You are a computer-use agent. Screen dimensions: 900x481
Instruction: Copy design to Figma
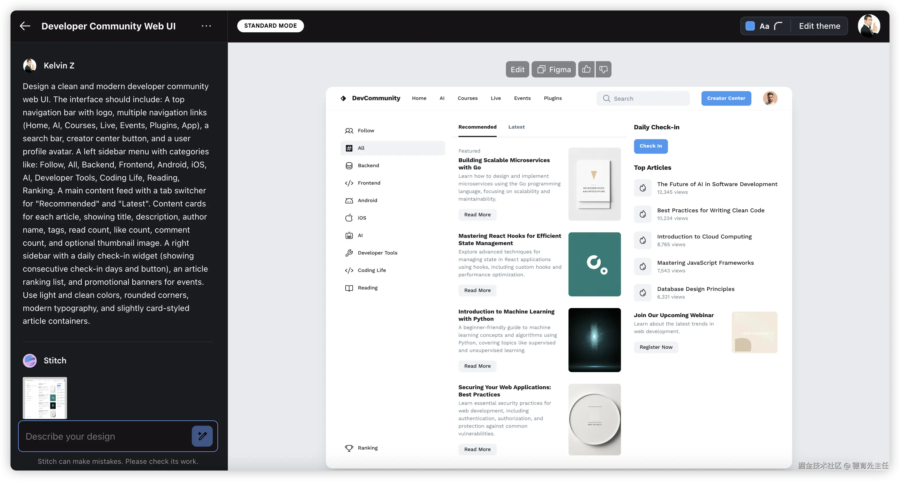pyautogui.click(x=553, y=69)
